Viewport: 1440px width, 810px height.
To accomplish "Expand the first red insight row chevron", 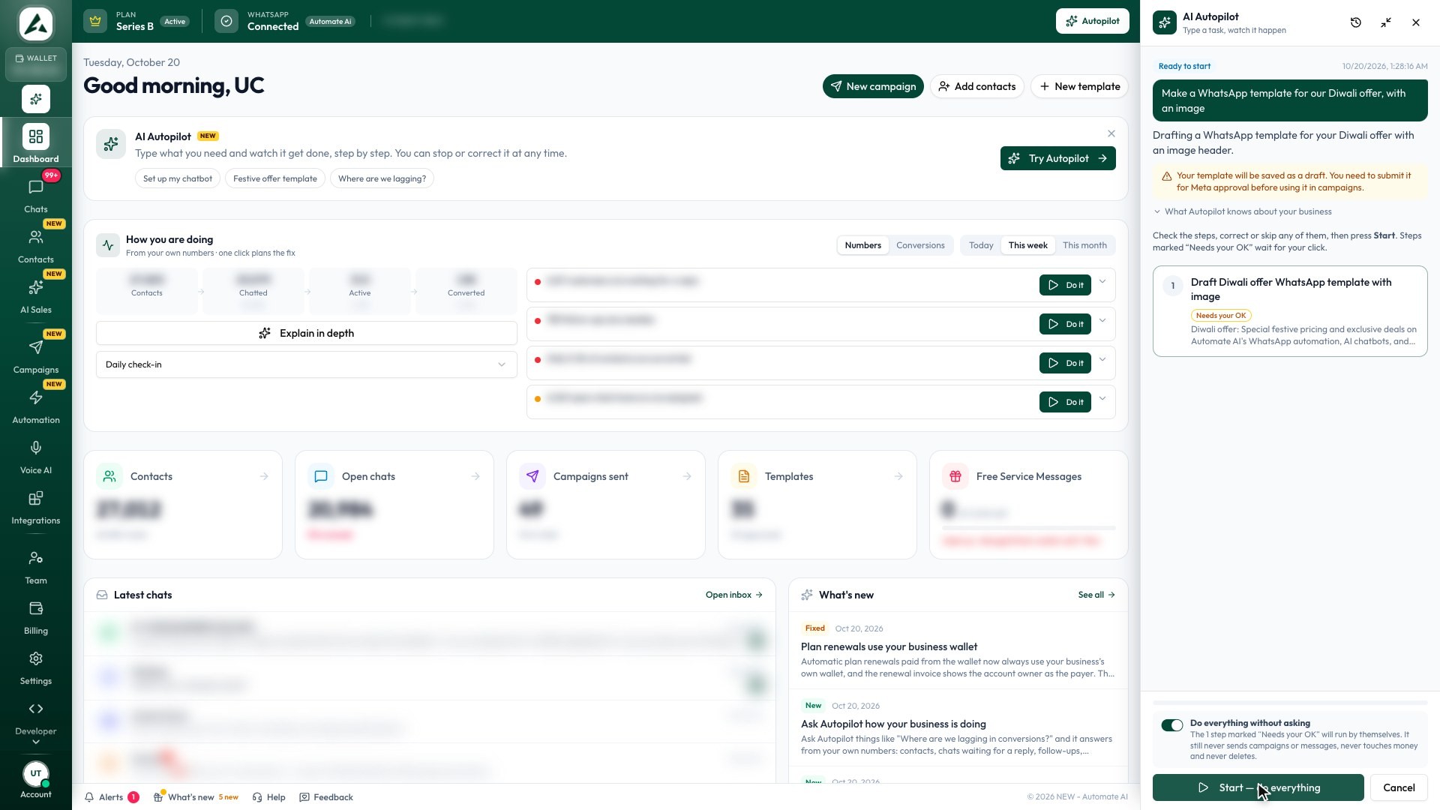I will click(1102, 282).
